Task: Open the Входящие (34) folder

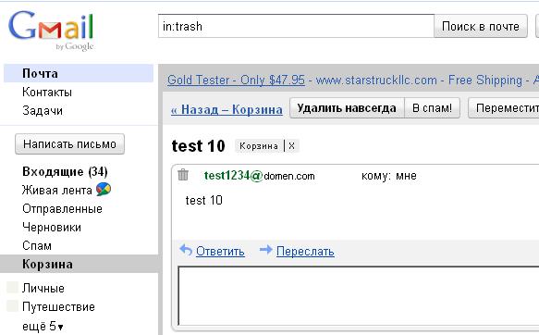Action: coord(65,171)
